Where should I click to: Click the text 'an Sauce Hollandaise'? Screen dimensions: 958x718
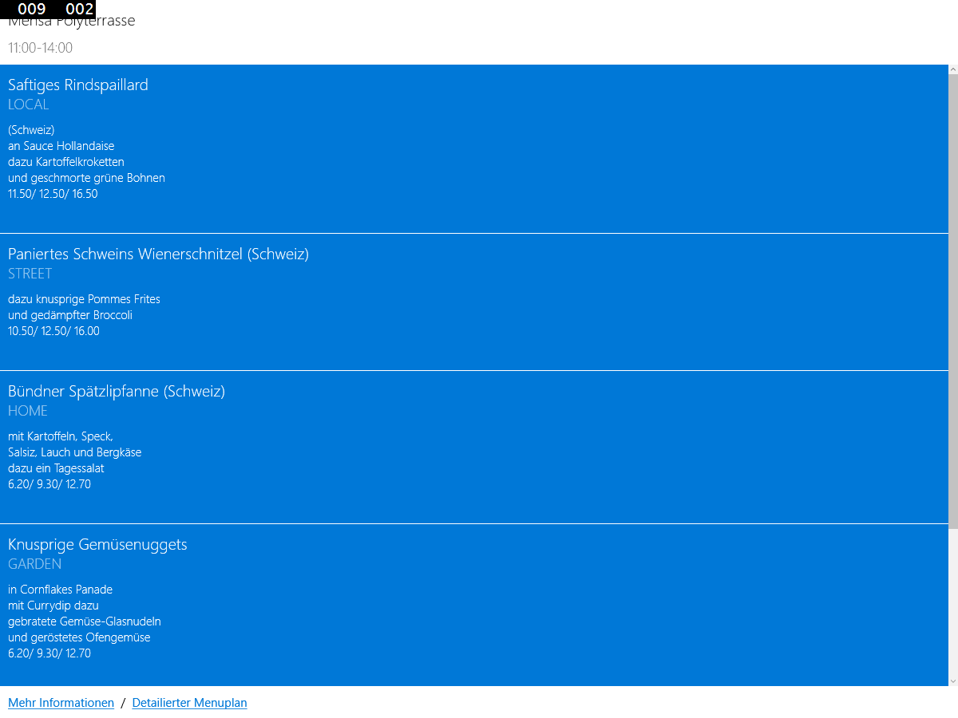61,146
